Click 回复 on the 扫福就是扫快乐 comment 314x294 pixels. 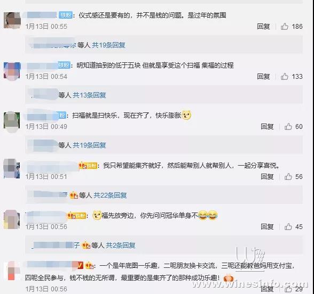coord(267,126)
